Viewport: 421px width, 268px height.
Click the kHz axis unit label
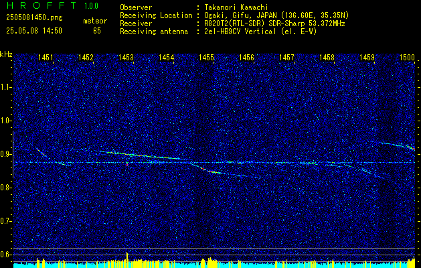6,54
